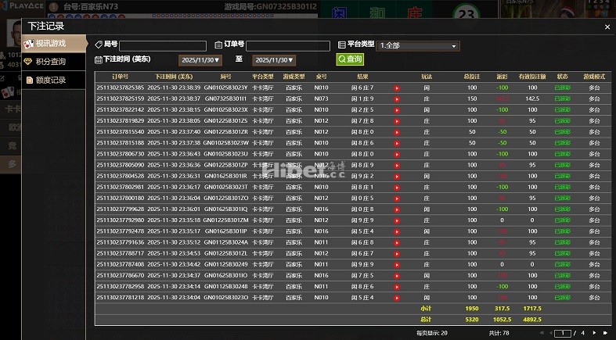Go to next page arrow

coord(594,333)
